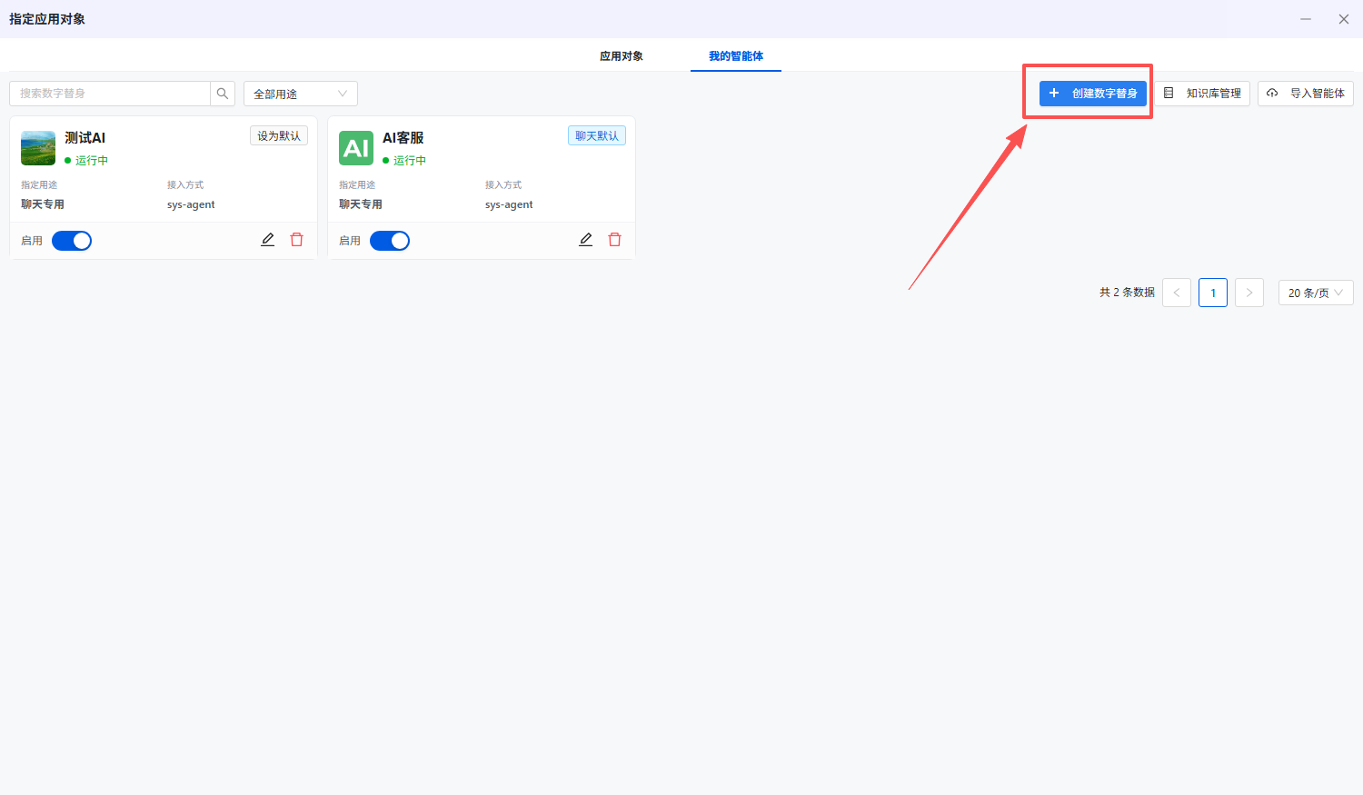The height and width of the screenshot is (795, 1363).
Task: Delete the 测试AI agent with trash icon
Action: 296,240
